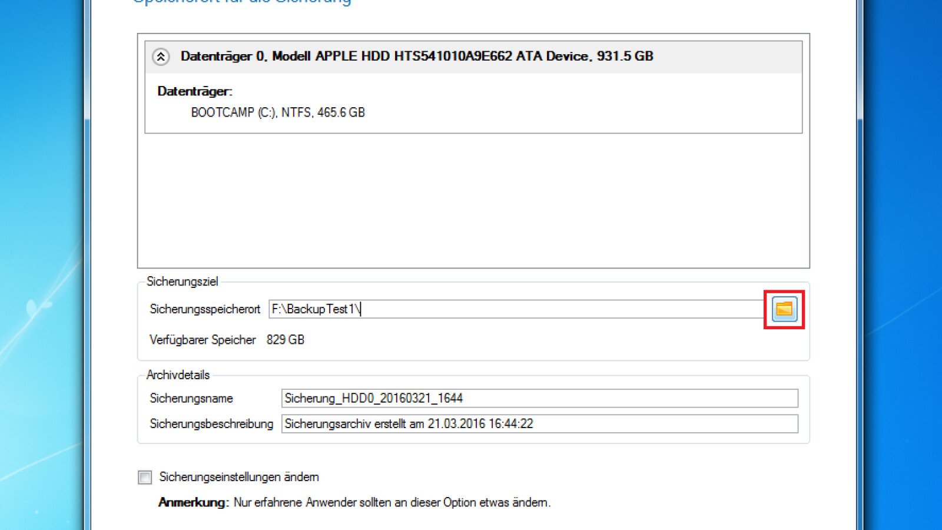The image size is (942, 530).
Task: Click into the Sicherungsspeicherort path field
Action: tap(516, 309)
